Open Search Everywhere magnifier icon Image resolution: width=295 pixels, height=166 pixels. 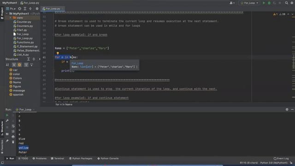pos(286,3)
